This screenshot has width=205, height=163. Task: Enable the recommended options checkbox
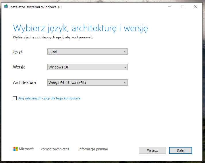tap(15, 98)
